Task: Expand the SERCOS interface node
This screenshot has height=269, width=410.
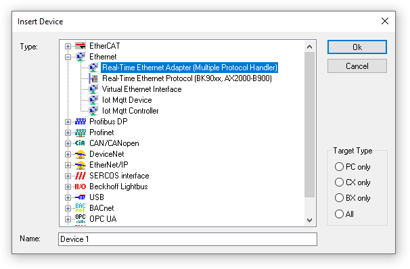Action: [68, 176]
